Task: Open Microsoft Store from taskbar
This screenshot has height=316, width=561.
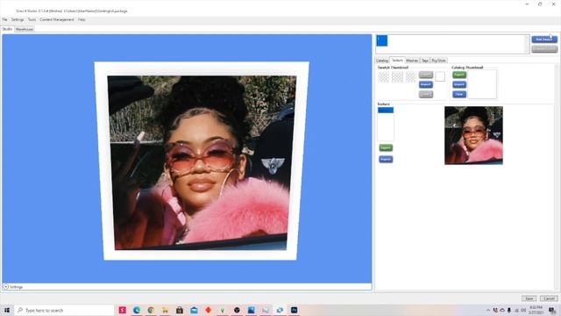Action: [180, 310]
